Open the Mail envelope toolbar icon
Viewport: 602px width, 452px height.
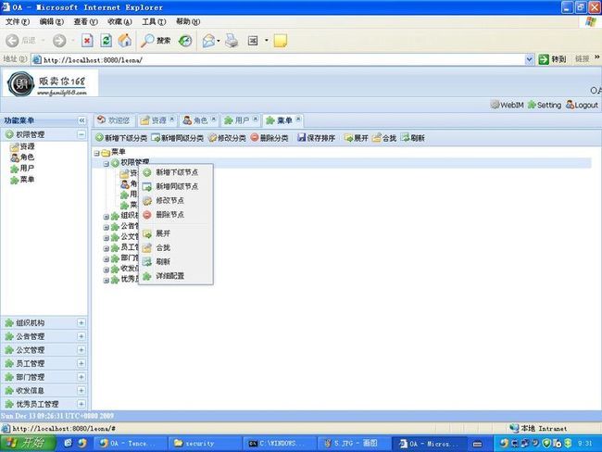(x=209, y=41)
